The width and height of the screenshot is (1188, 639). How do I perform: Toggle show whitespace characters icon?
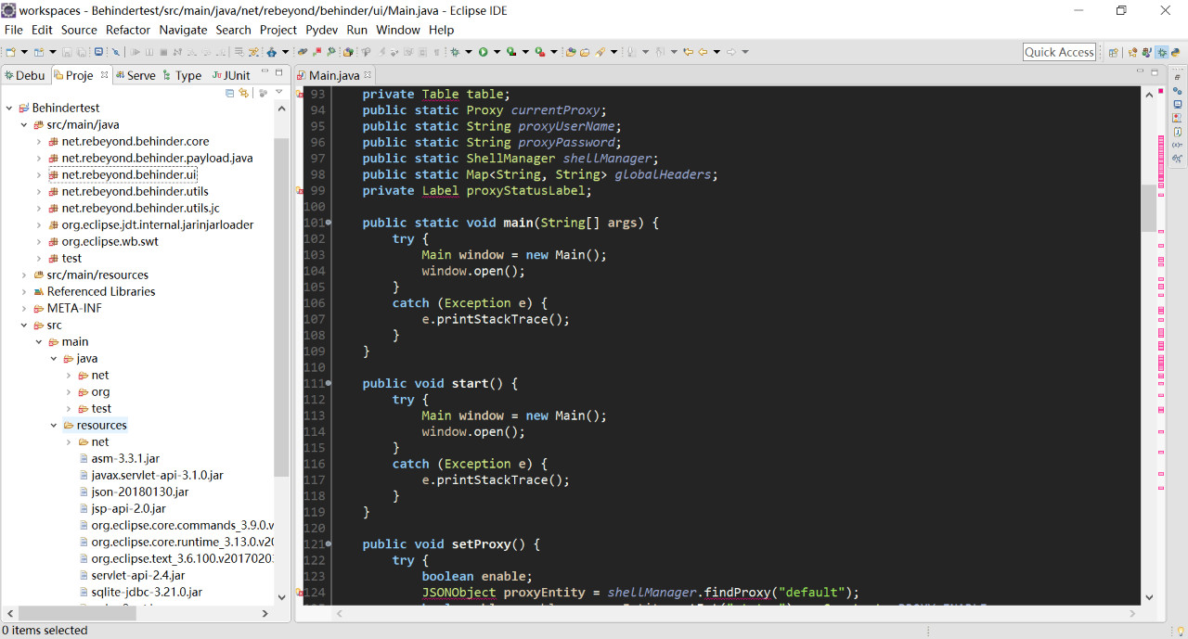436,52
